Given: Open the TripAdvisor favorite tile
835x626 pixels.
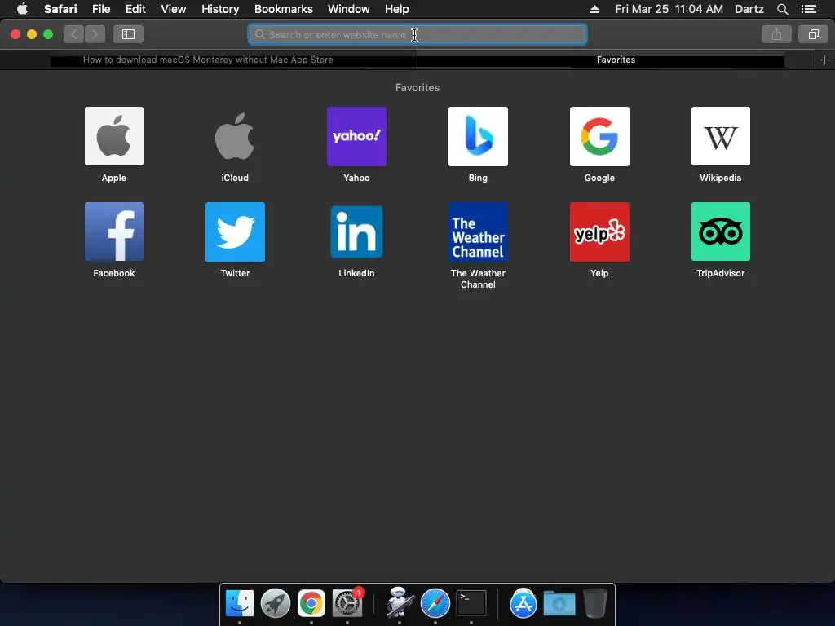Looking at the screenshot, I should pyautogui.click(x=721, y=231).
